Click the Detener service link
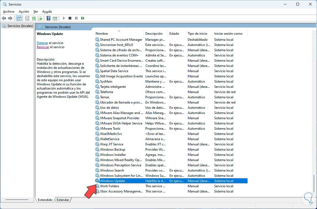Image resolution: width=317 pixels, height=209 pixels. (x=43, y=43)
